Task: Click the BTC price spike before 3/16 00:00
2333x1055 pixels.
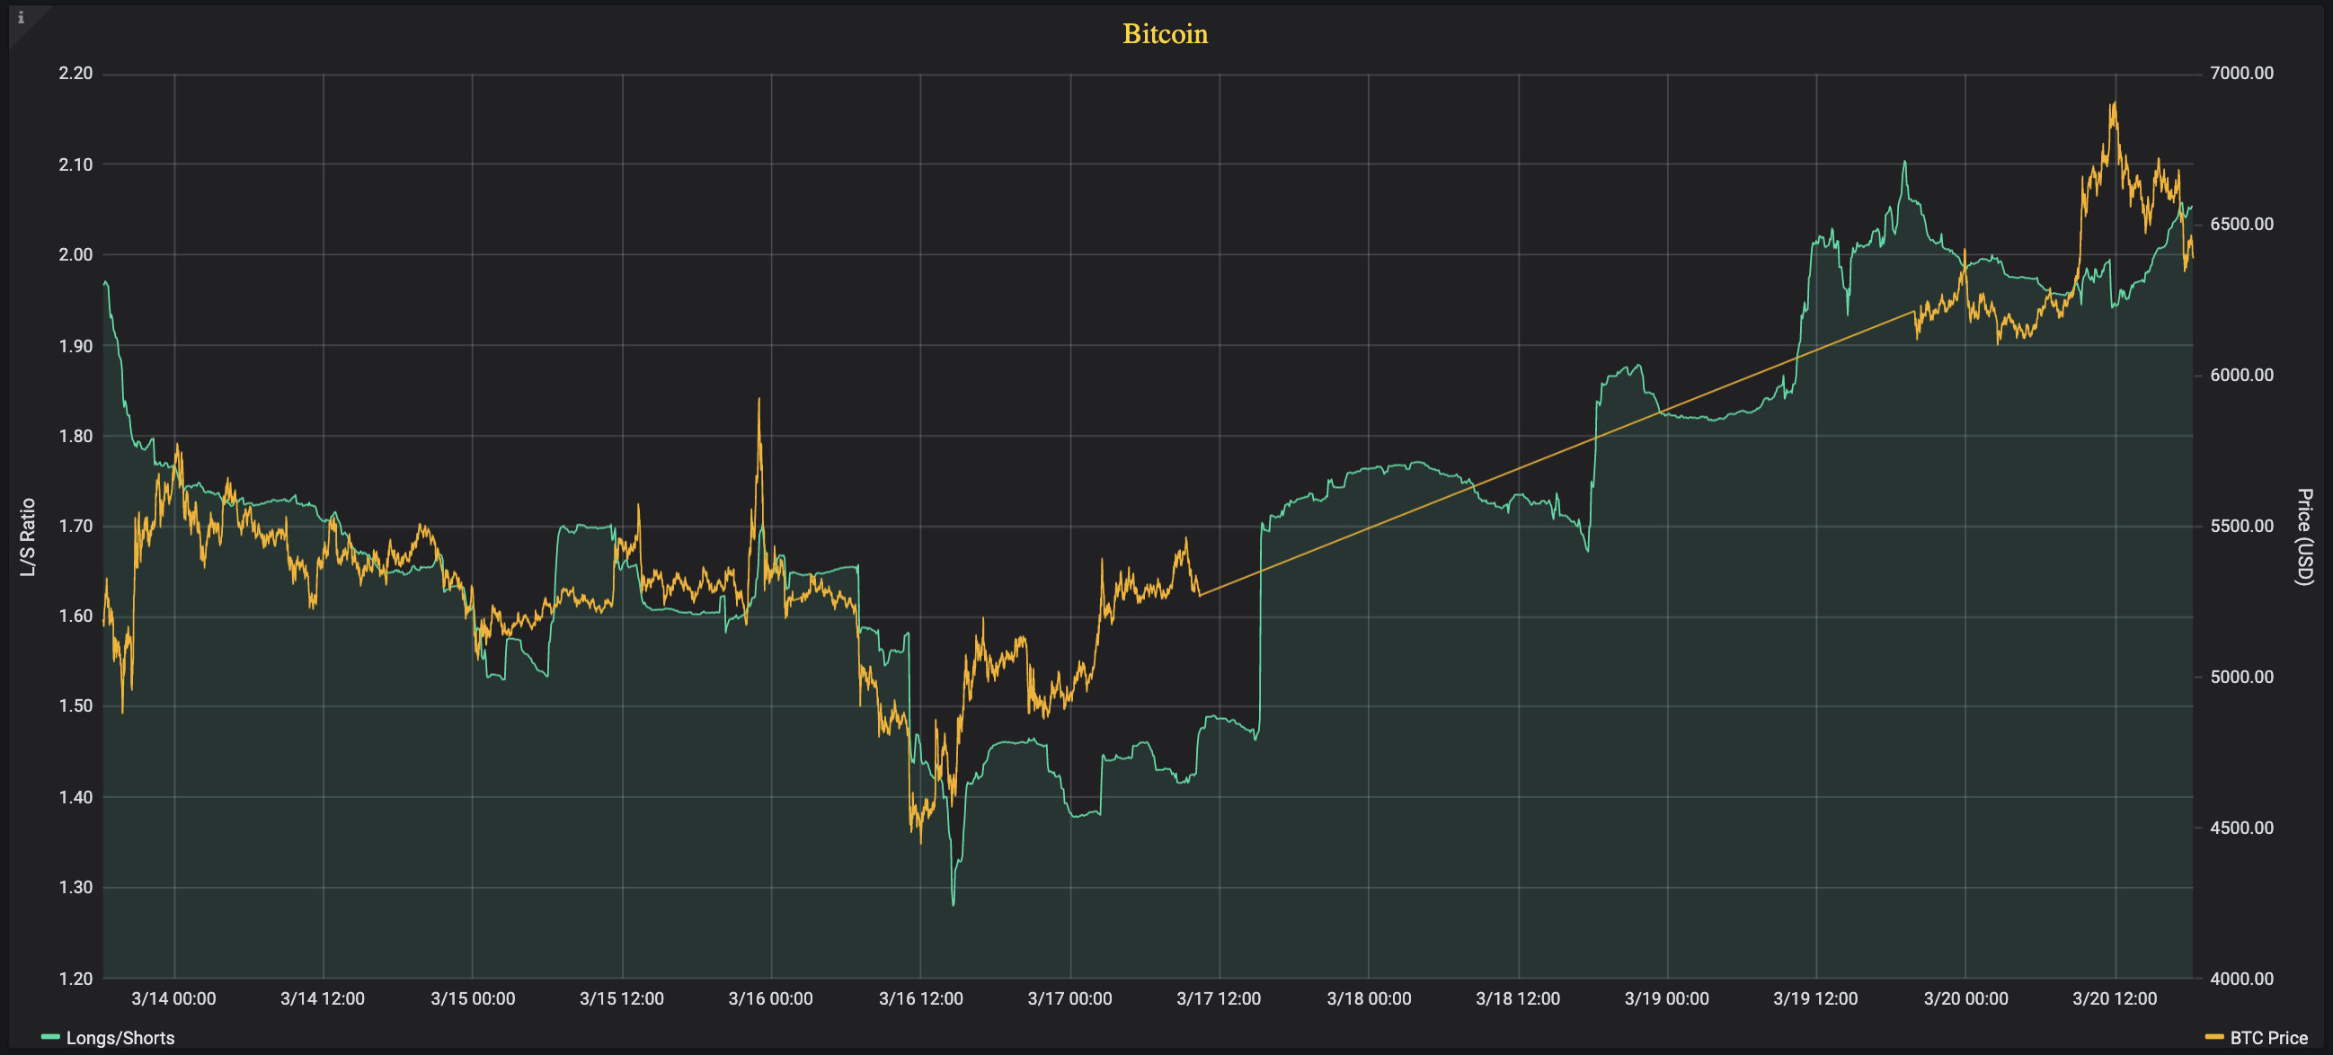Action: (x=759, y=399)
